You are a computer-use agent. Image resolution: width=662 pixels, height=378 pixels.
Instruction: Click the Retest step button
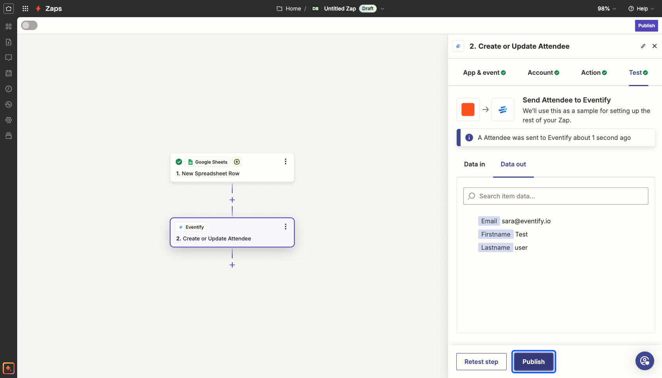(481, 362)
